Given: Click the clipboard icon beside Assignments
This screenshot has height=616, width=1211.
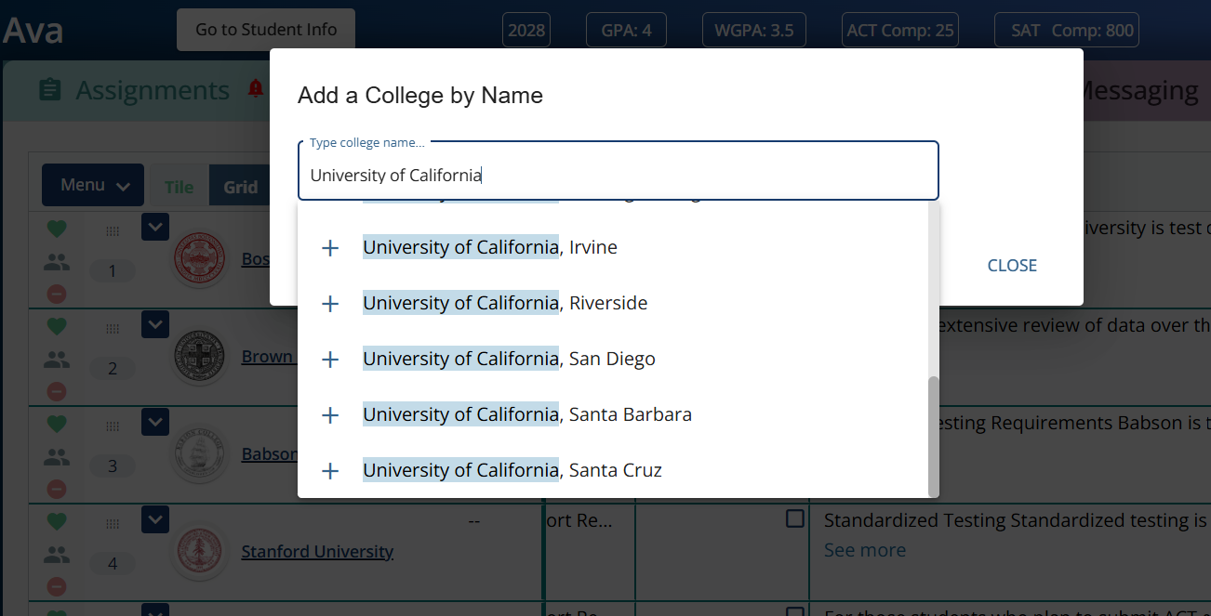Looking at the screenshot, I should point(50,90).
